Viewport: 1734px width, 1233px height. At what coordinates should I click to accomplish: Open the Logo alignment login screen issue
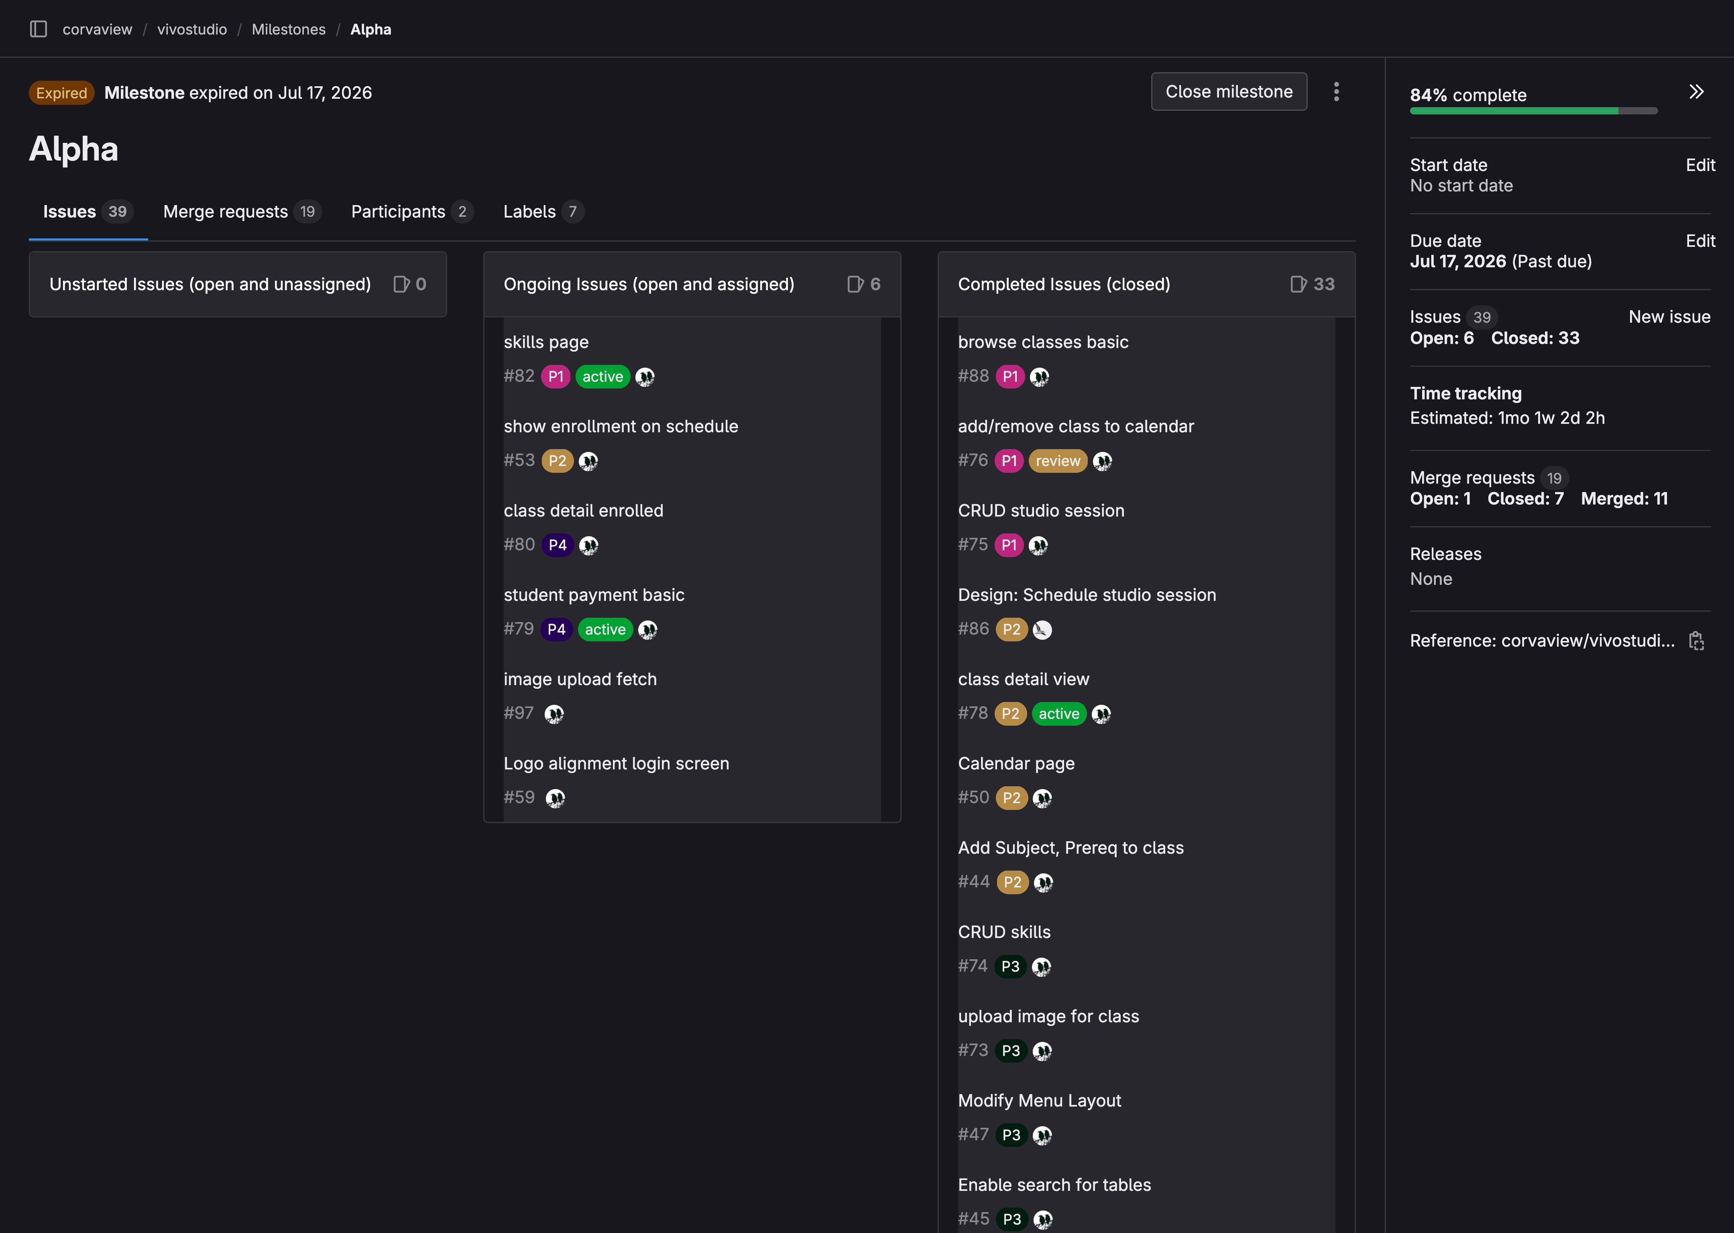click(616, 764)
